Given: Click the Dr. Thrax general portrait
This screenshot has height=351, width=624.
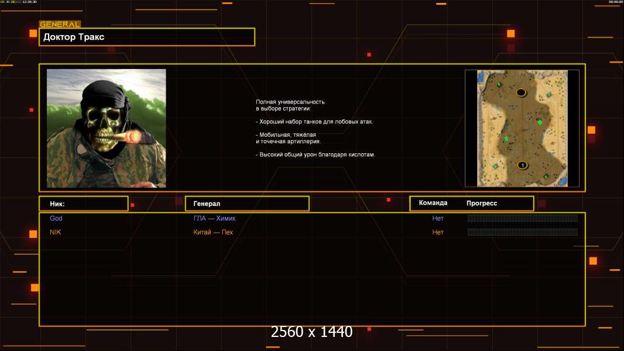Looking at the screenshot, I should (x=106, y=128).
